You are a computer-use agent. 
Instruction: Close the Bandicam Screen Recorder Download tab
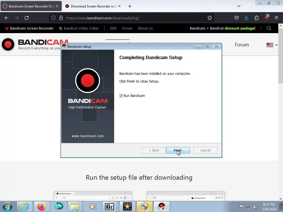(x=57, y=6)
